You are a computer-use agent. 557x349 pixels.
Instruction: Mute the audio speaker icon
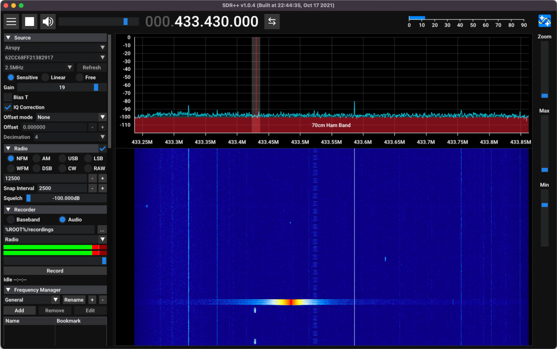(x=48, y=21)
